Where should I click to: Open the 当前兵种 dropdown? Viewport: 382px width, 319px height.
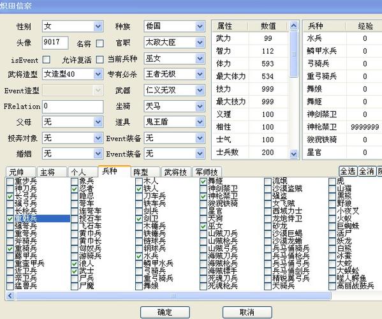pyautogui.click(x=200, y=59)
